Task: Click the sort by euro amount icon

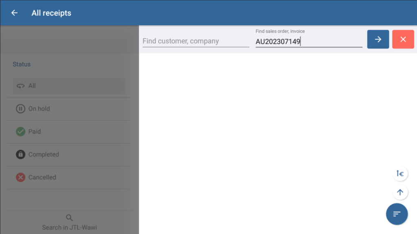Action: tap(400, 174)
